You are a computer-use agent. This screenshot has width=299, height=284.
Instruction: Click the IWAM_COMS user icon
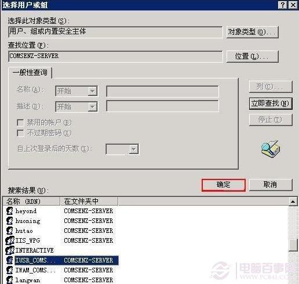click(x=10, y=270)
